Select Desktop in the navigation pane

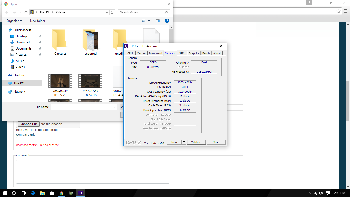tap(21, 36)
